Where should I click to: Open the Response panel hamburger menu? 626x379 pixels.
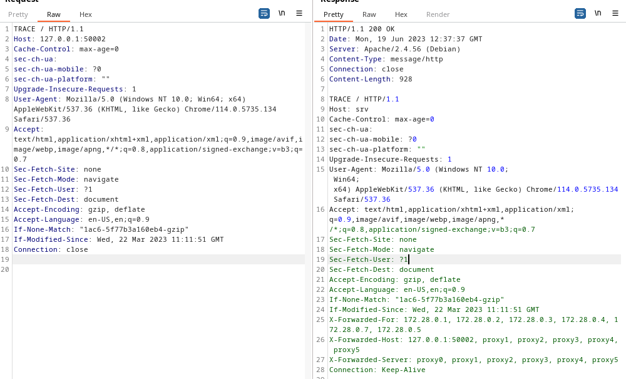click(615, 13)
